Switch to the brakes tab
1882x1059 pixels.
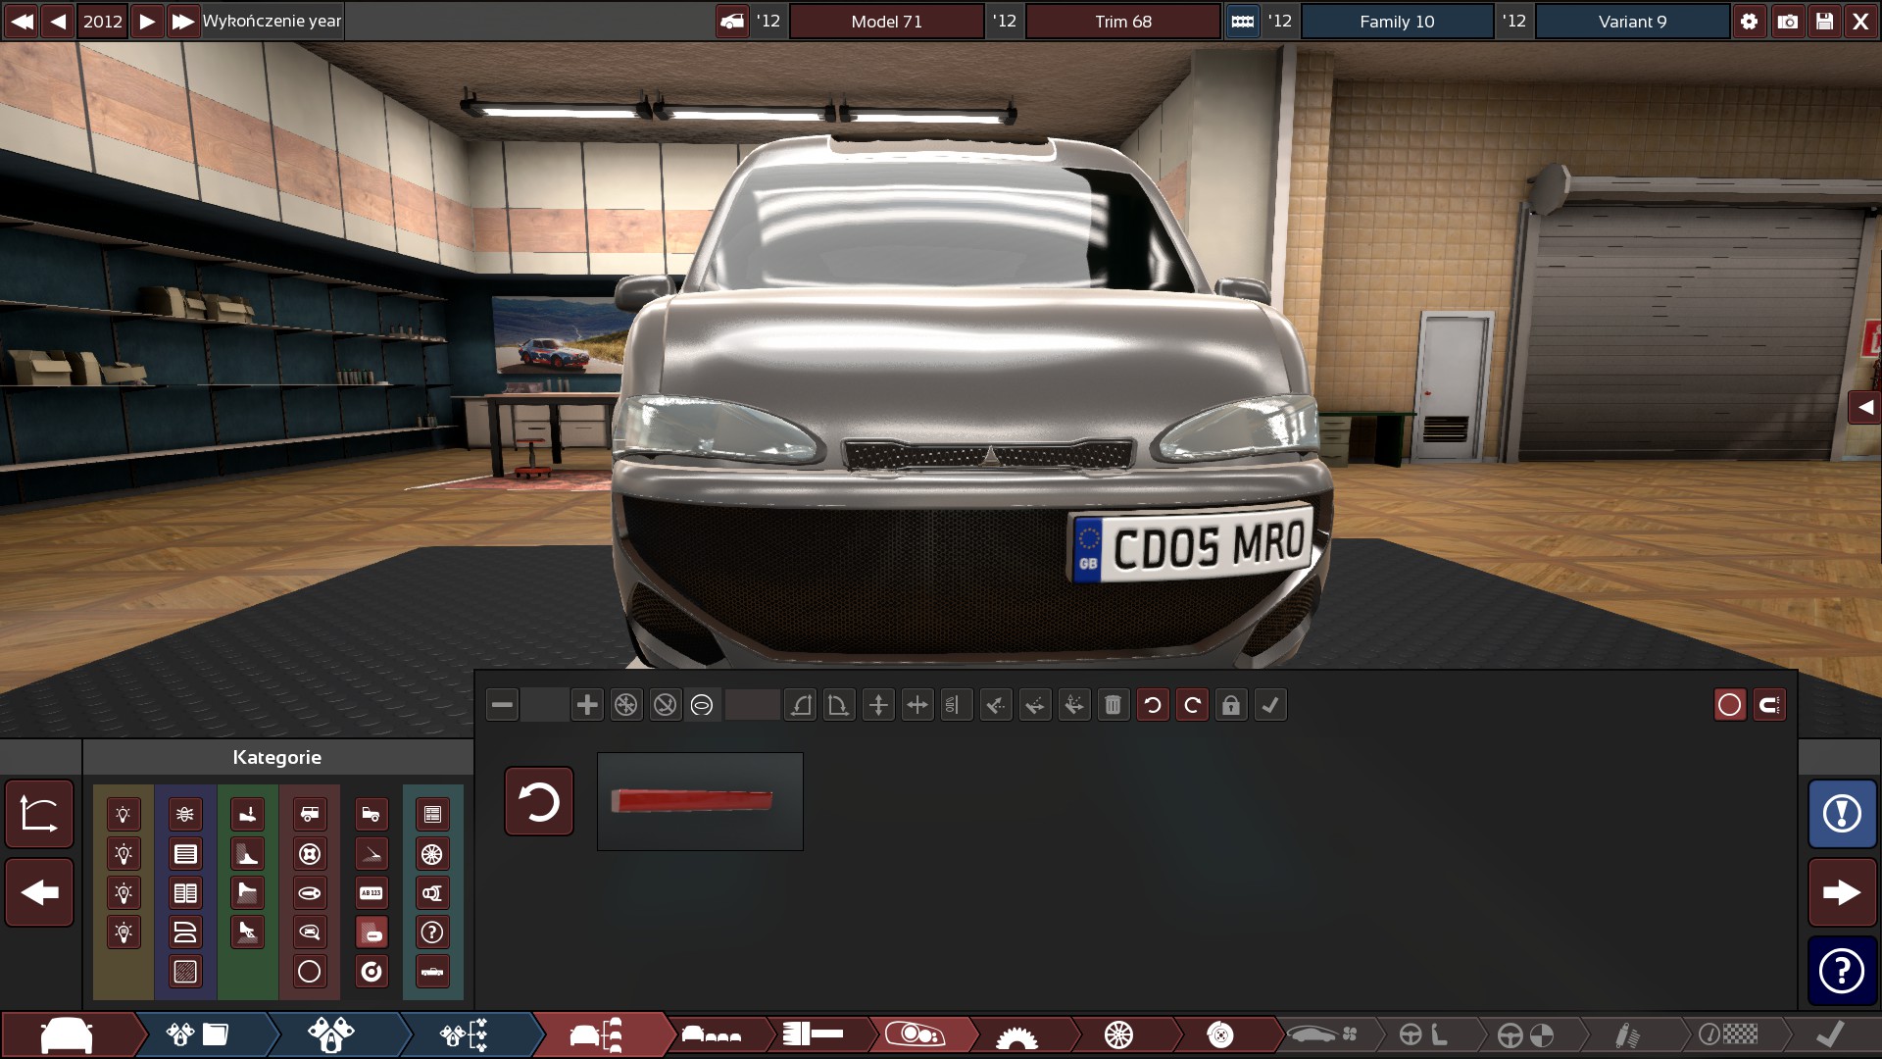(1220, 1034)
